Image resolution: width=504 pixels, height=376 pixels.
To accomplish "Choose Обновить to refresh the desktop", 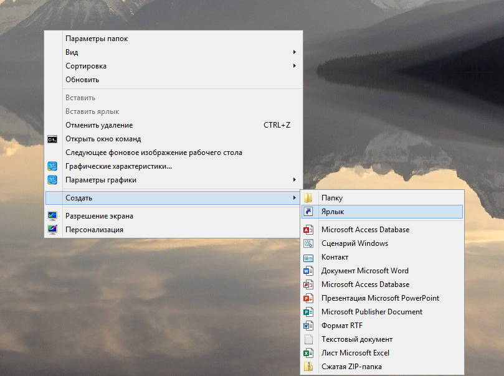I will click(x=173, y=80).
